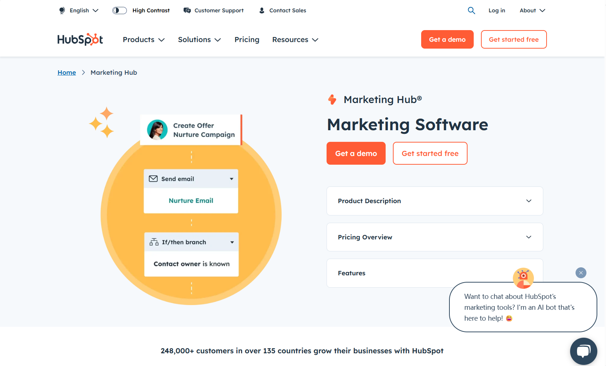Click the 248,000+ customers statement
Image resolution: width=606 pixels, height=366 pixels.
tap(302, 351)
